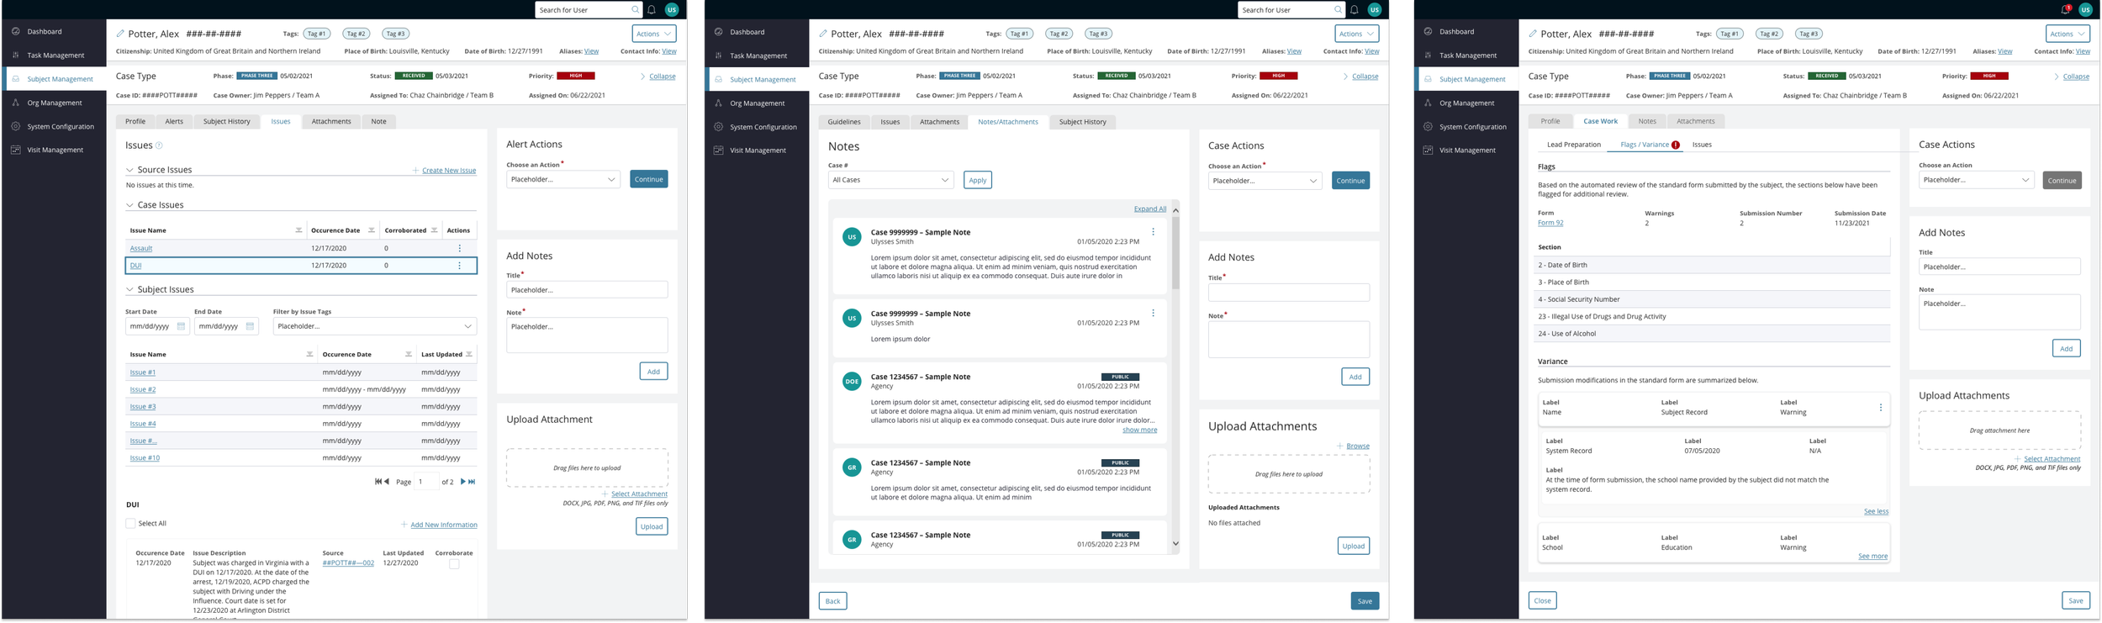Collapse the Source Issues section
Screen dimensions: 2102x623
(x=129, y=170)
